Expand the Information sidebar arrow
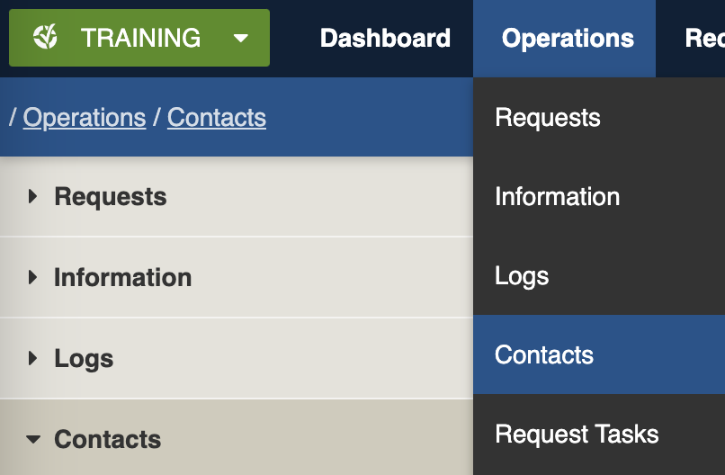Screen dimensions: 725x475 (x=33, y=277)
